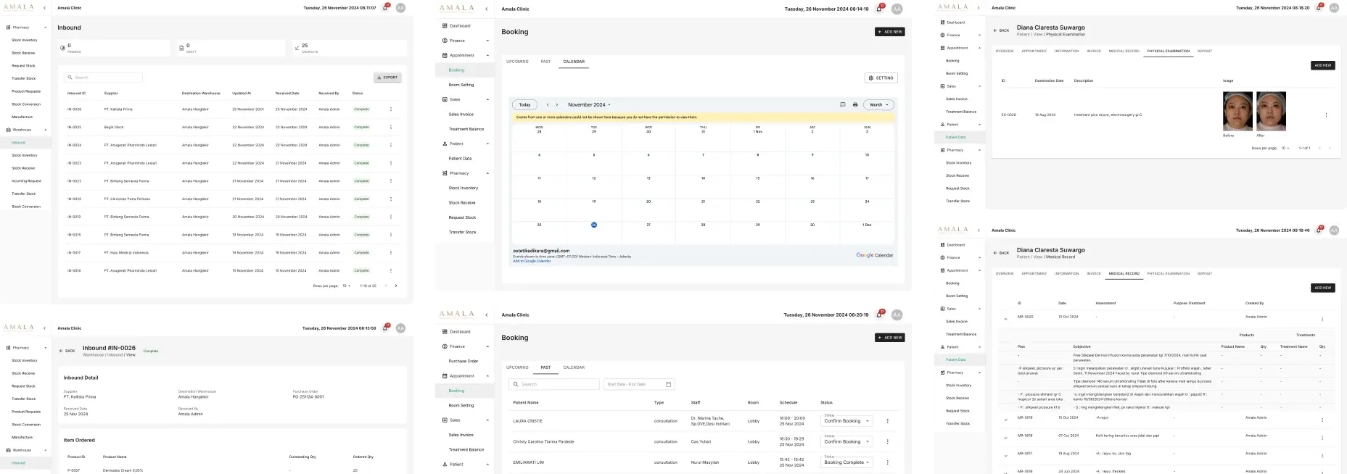Open Room Setting in Booking calendar sidebar
This screenshot has height=474, width=1347.
461,85
